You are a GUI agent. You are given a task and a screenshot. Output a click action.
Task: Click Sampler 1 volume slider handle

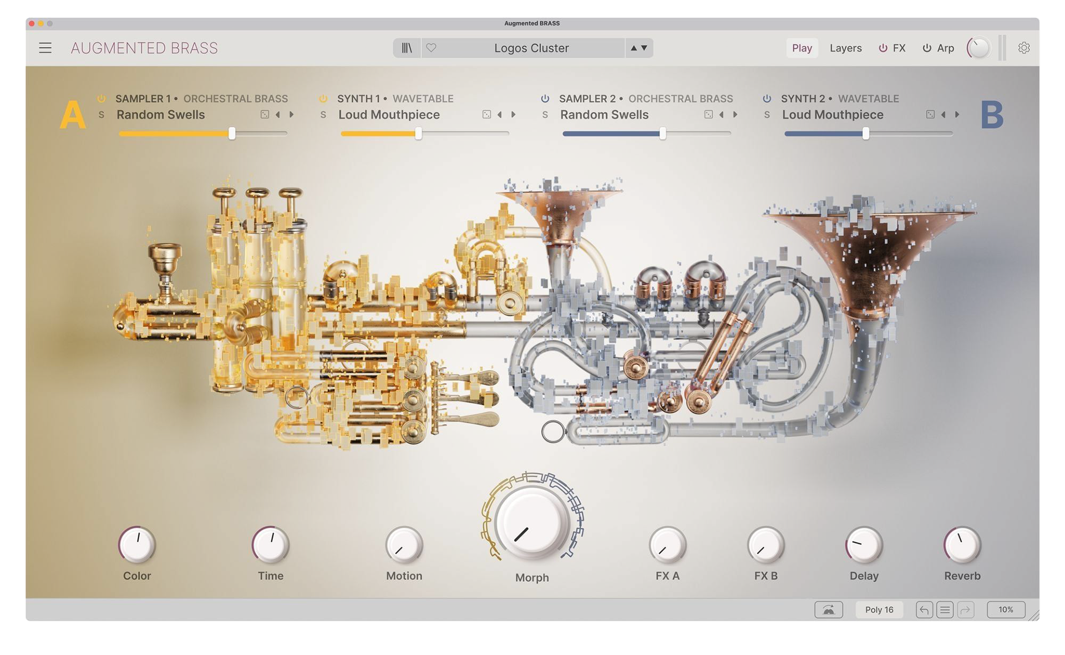click(232, 134)
